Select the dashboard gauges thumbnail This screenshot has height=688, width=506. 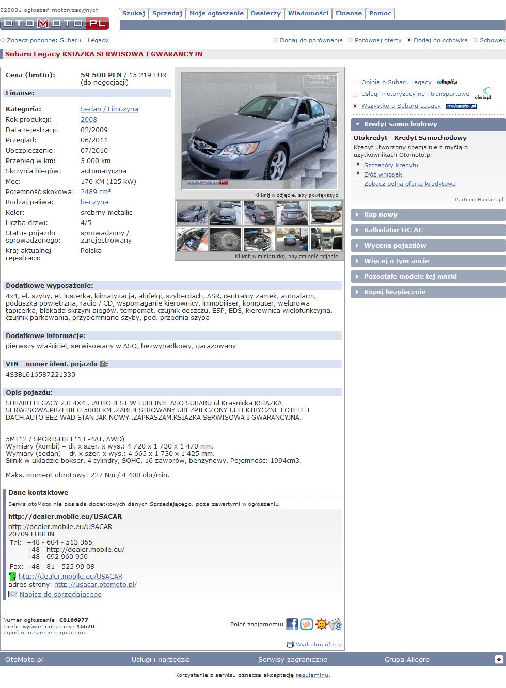(x=226, y=239)
